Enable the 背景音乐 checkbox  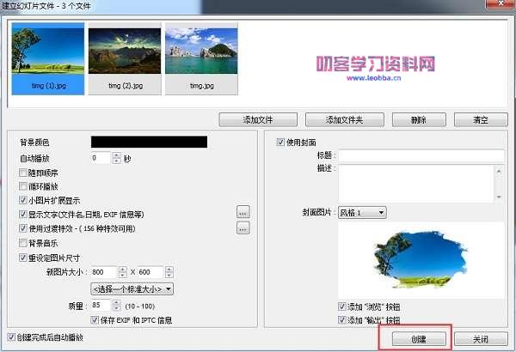[x=23, y=243]
